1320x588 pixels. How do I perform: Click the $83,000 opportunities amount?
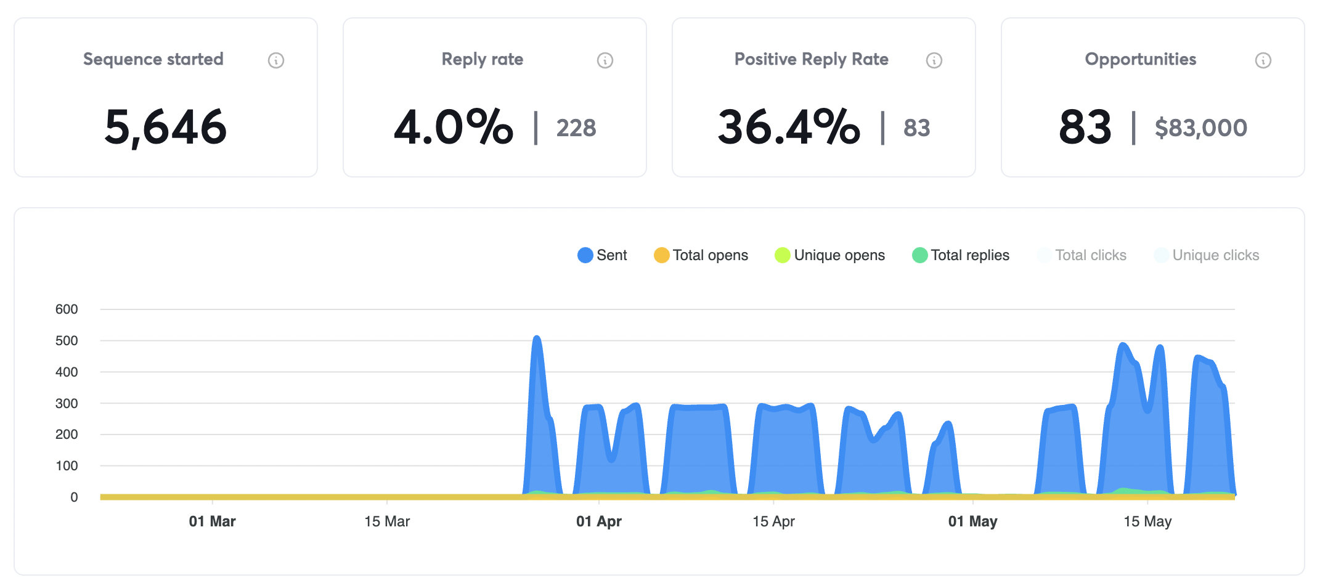point(1200,128)
